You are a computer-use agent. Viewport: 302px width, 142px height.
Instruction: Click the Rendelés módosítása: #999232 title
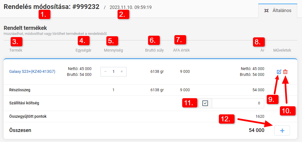(x=51, y=7)
